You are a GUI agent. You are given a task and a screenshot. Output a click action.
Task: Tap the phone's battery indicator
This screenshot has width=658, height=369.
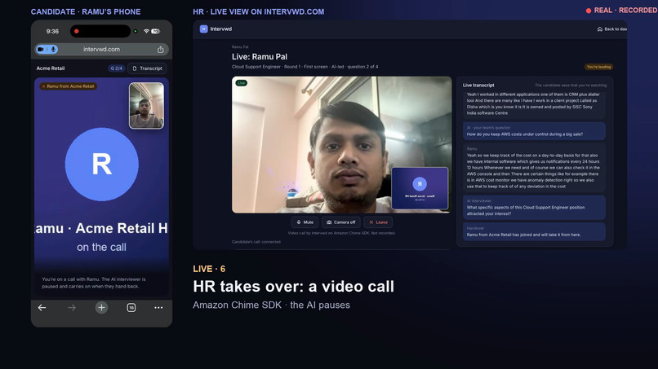[155, 32]
